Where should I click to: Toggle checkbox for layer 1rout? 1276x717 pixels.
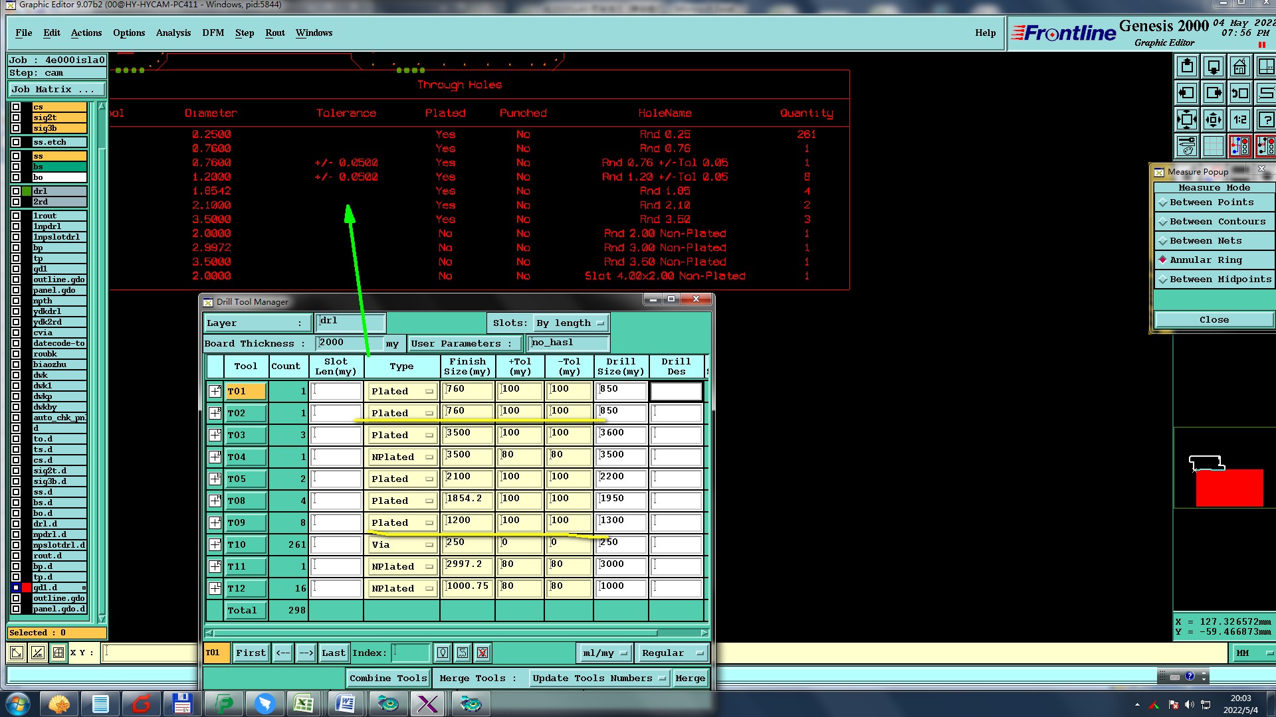point(16,216)
